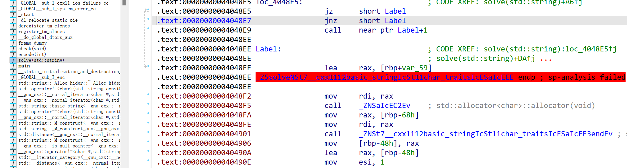
Task: Click the function icon beside check(void)
Action: (x=13, y=49)
